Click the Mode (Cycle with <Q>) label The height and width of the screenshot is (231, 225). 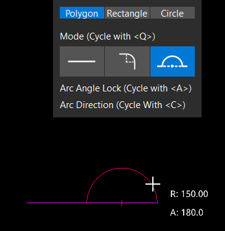pos(107,36)
